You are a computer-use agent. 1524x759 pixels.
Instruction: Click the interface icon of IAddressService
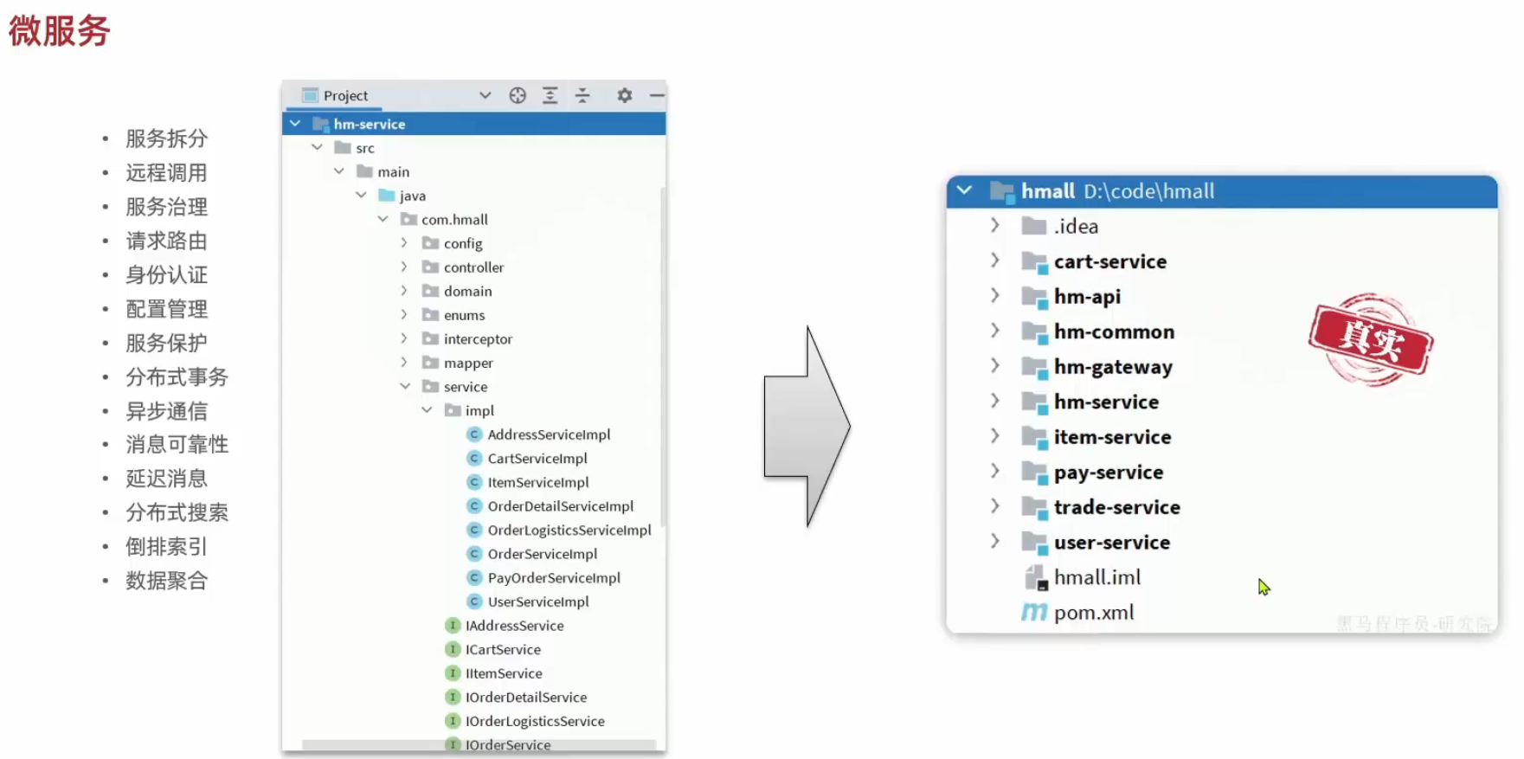(453, 625)
